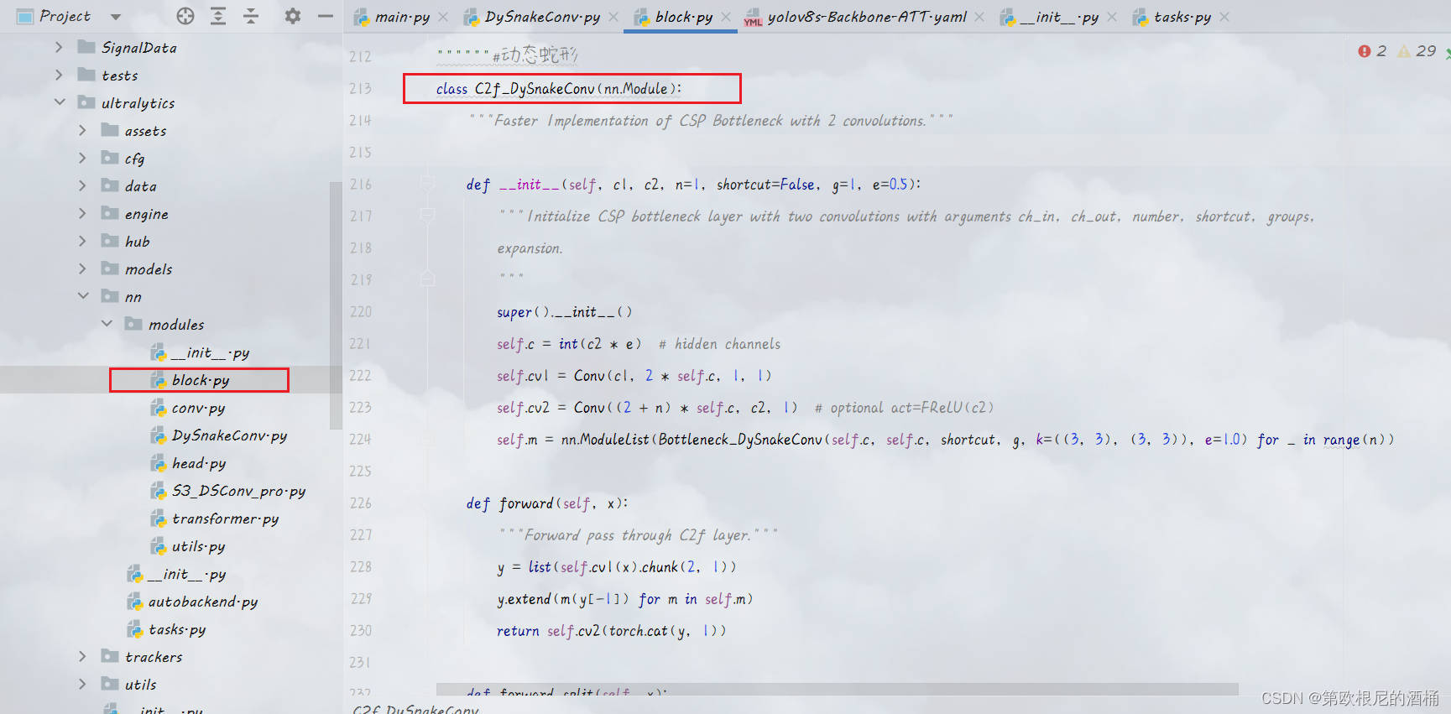Expand the trackers folder
The height and width of the screenshot is (714, 1451).
pos(82,657)
